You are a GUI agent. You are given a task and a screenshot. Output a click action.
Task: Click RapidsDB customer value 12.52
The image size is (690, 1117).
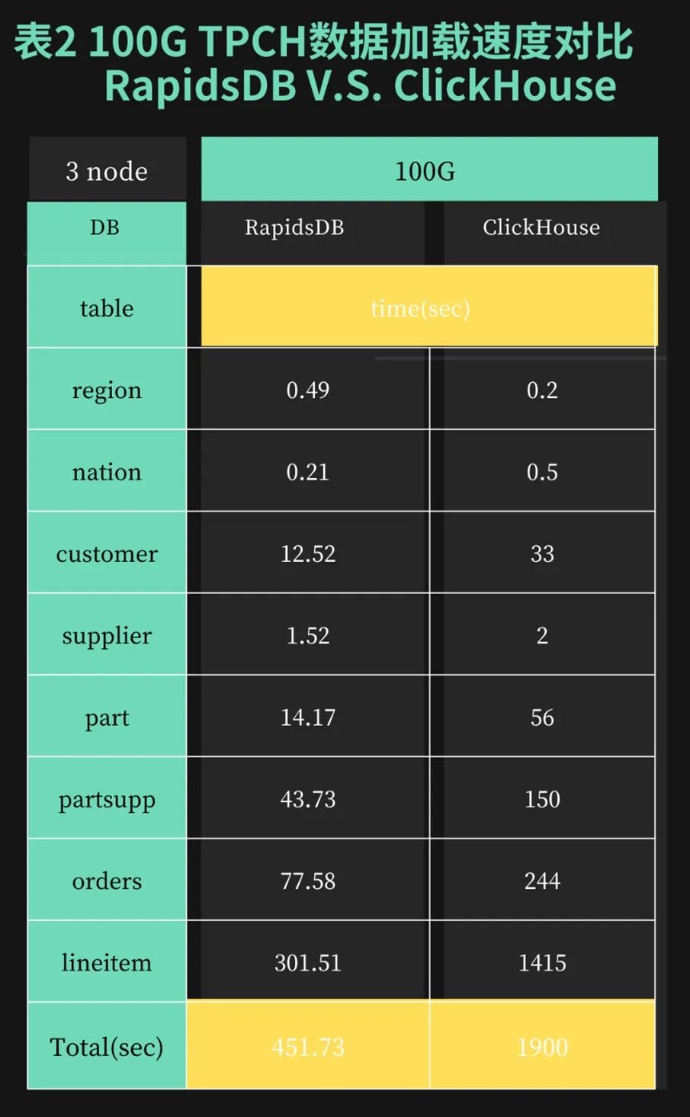point(308,554)
